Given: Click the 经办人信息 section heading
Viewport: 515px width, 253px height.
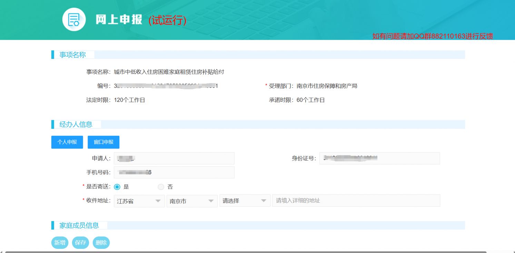Looking at the screenshot, I should click(x=76, y=124).
